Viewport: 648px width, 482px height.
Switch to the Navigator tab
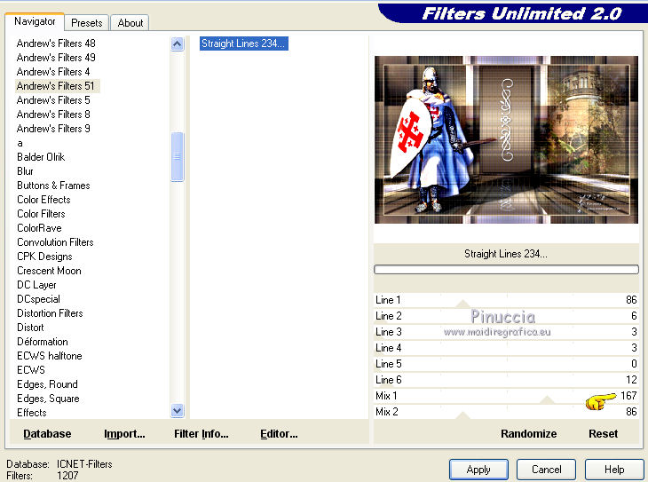point(35,21)
